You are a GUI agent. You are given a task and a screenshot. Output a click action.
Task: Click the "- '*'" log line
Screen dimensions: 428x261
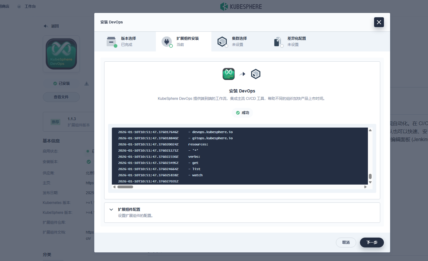(x=193, y=150)
